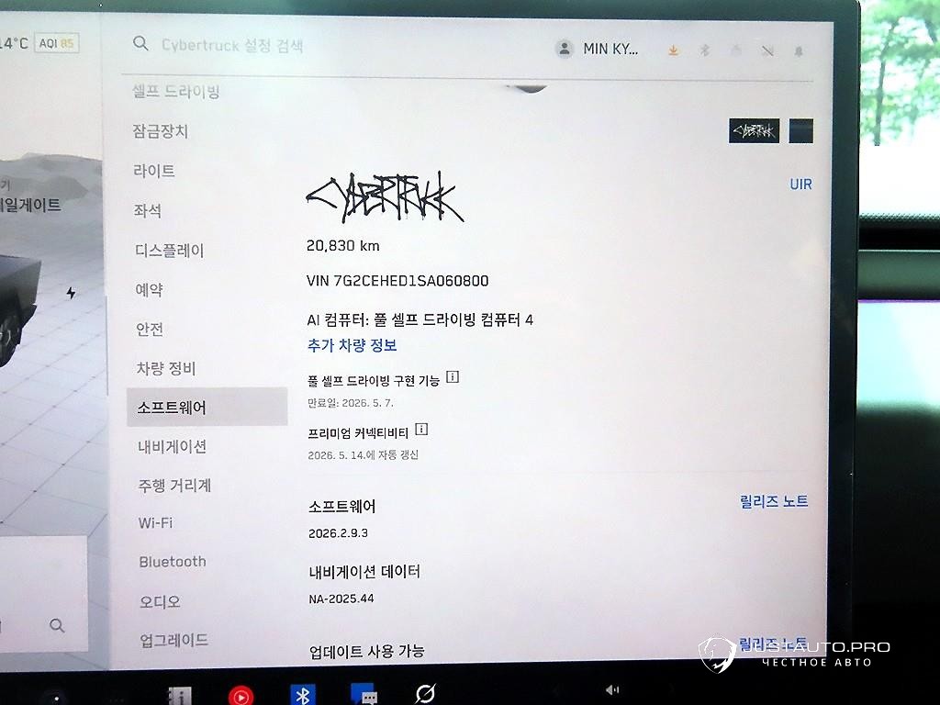Tap the AQI 85 air quality badge
The image size is (940, 705).
(57, 43)
